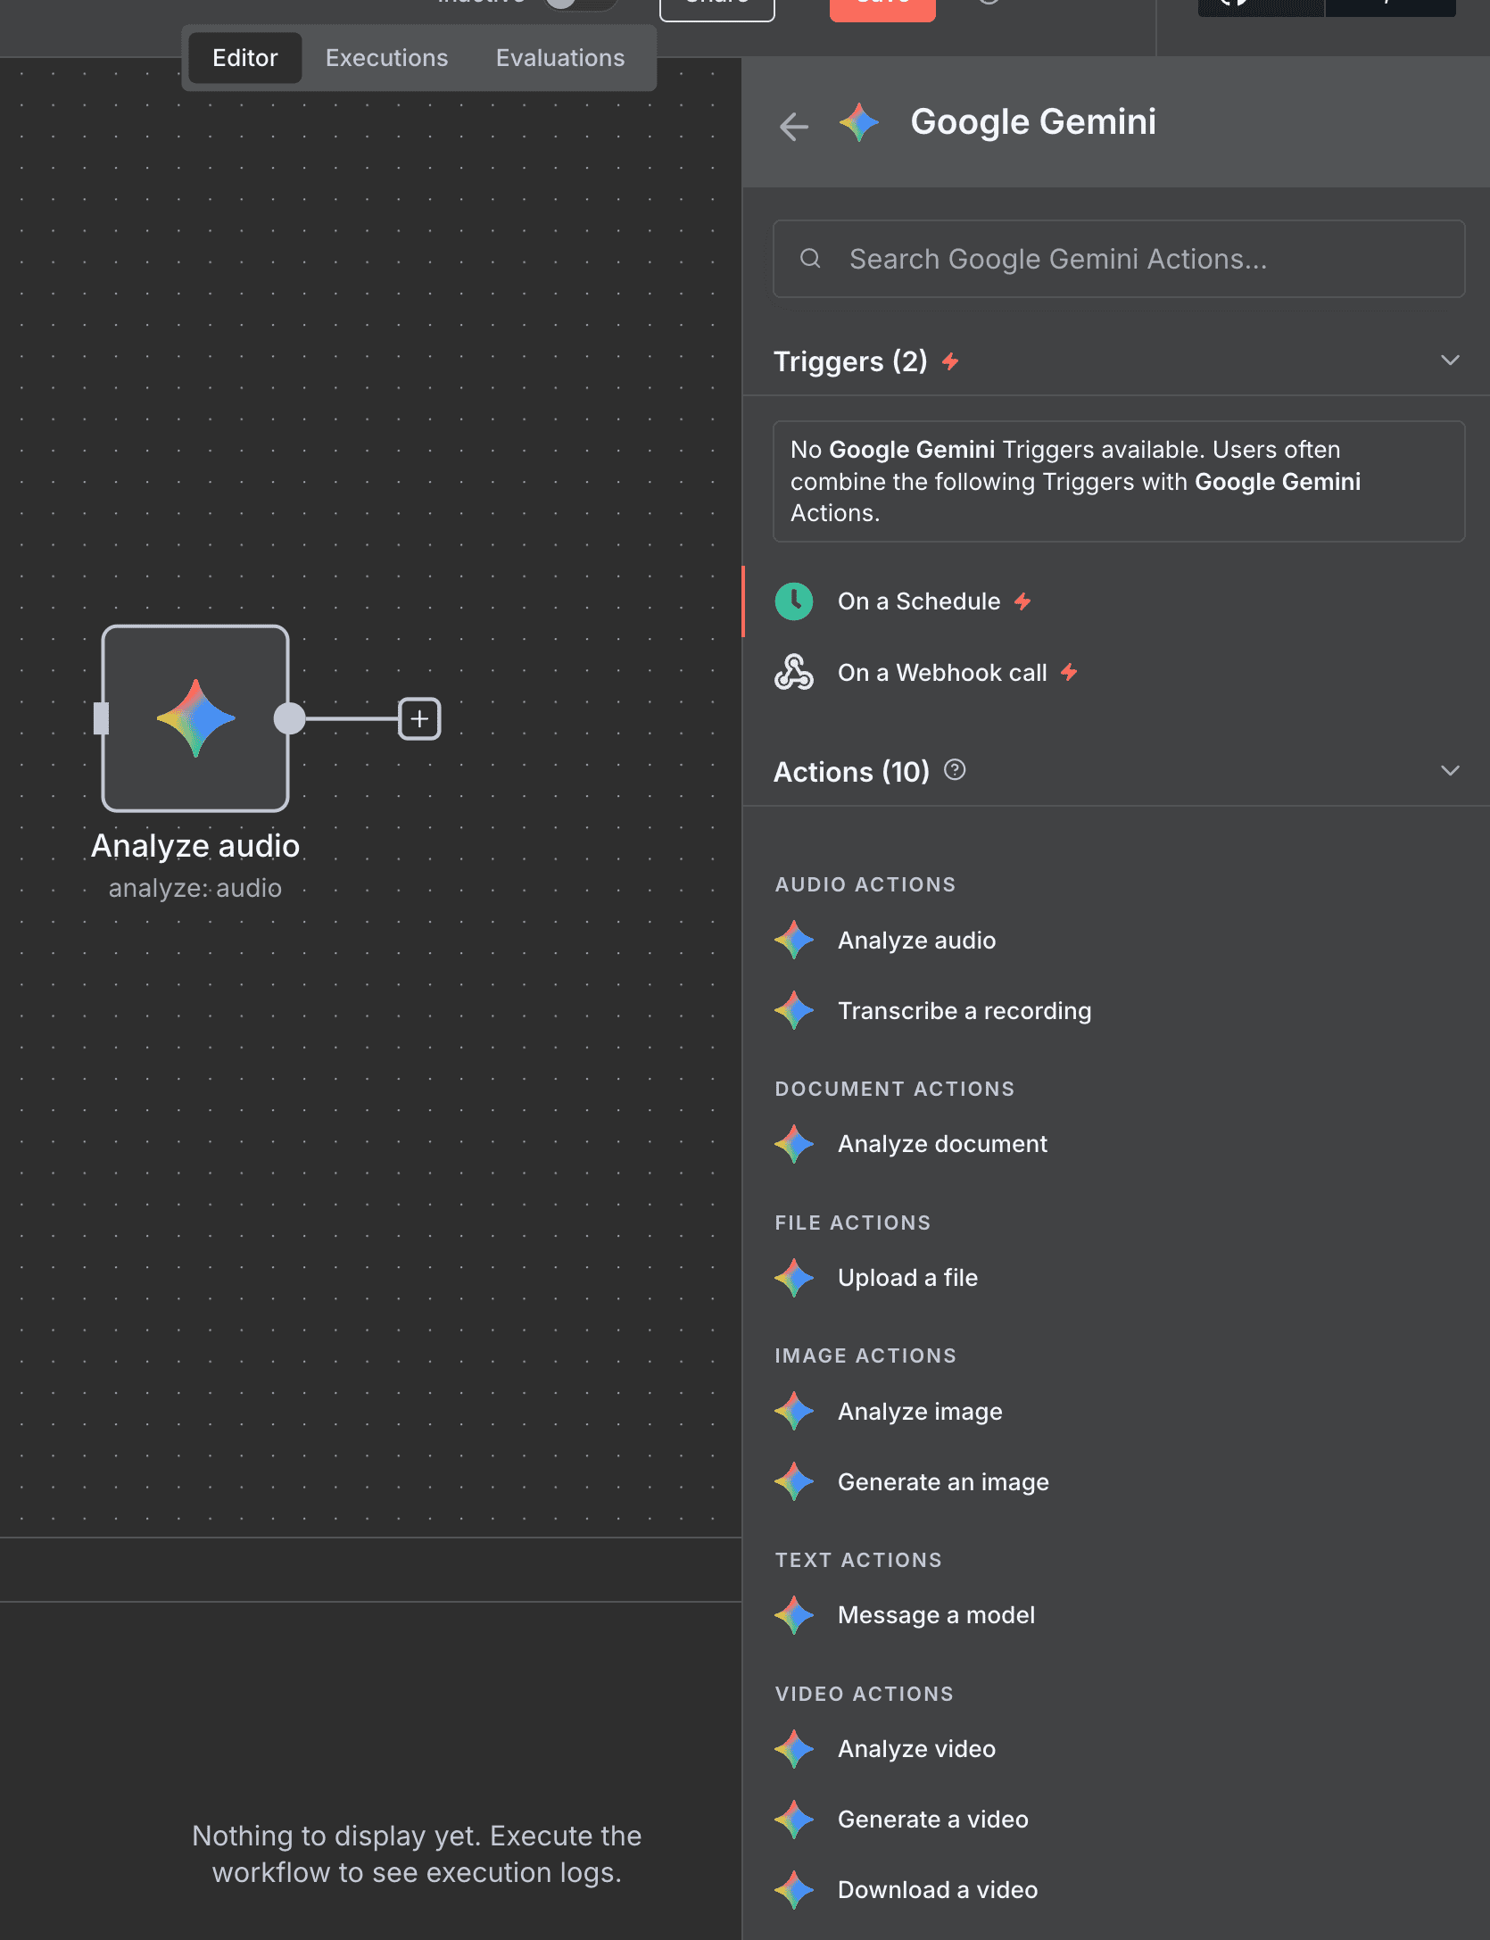
Task: Switch to the Executions tab
Action: click(385, 57)
